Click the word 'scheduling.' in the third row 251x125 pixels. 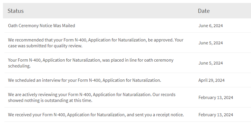(x=19, y=66)
